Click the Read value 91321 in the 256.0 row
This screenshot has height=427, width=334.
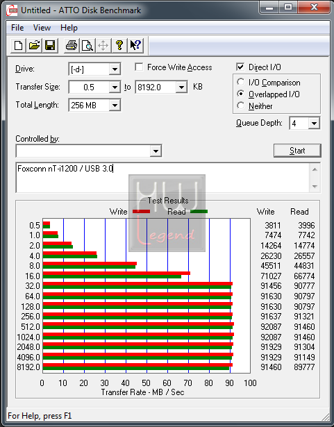(x=304, y=317)
